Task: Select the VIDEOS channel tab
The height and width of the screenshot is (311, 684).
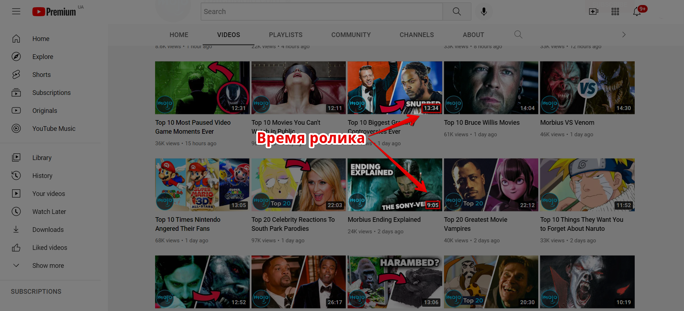Action: click(228, 35)
